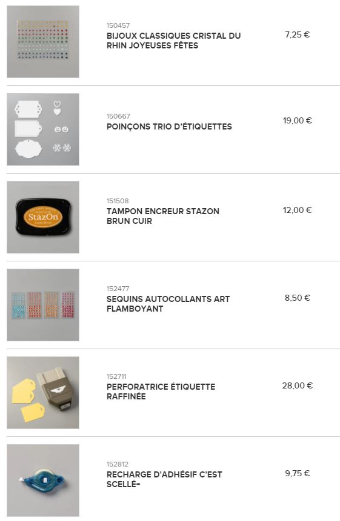Click the 9,75 € price

point(297,473)
